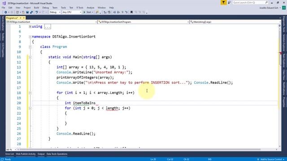Click the collapsed '...' using placeholder box
This screenshot has height=161, width=287.
pyautogui.click(x=48, y=27)
